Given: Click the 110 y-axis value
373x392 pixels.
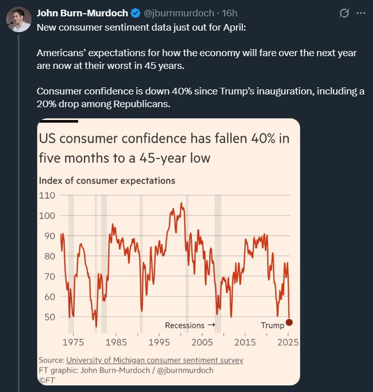Looking at the screenshot, I should click(x=47, y=195).
